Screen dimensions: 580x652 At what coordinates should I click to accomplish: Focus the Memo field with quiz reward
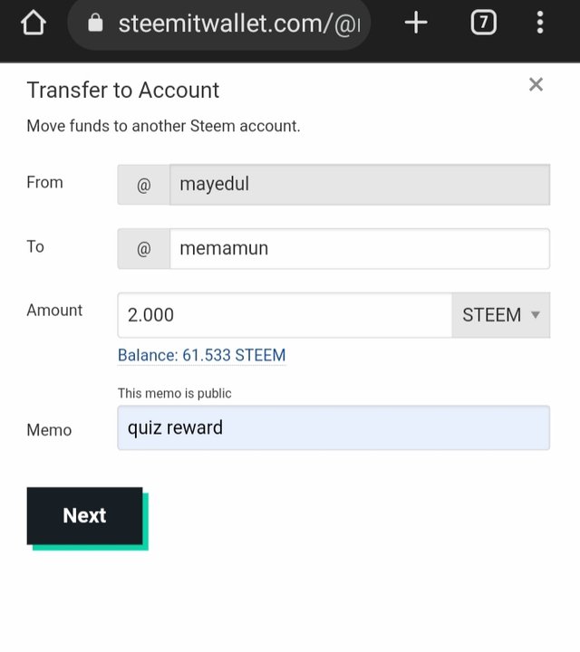(333, 427)
